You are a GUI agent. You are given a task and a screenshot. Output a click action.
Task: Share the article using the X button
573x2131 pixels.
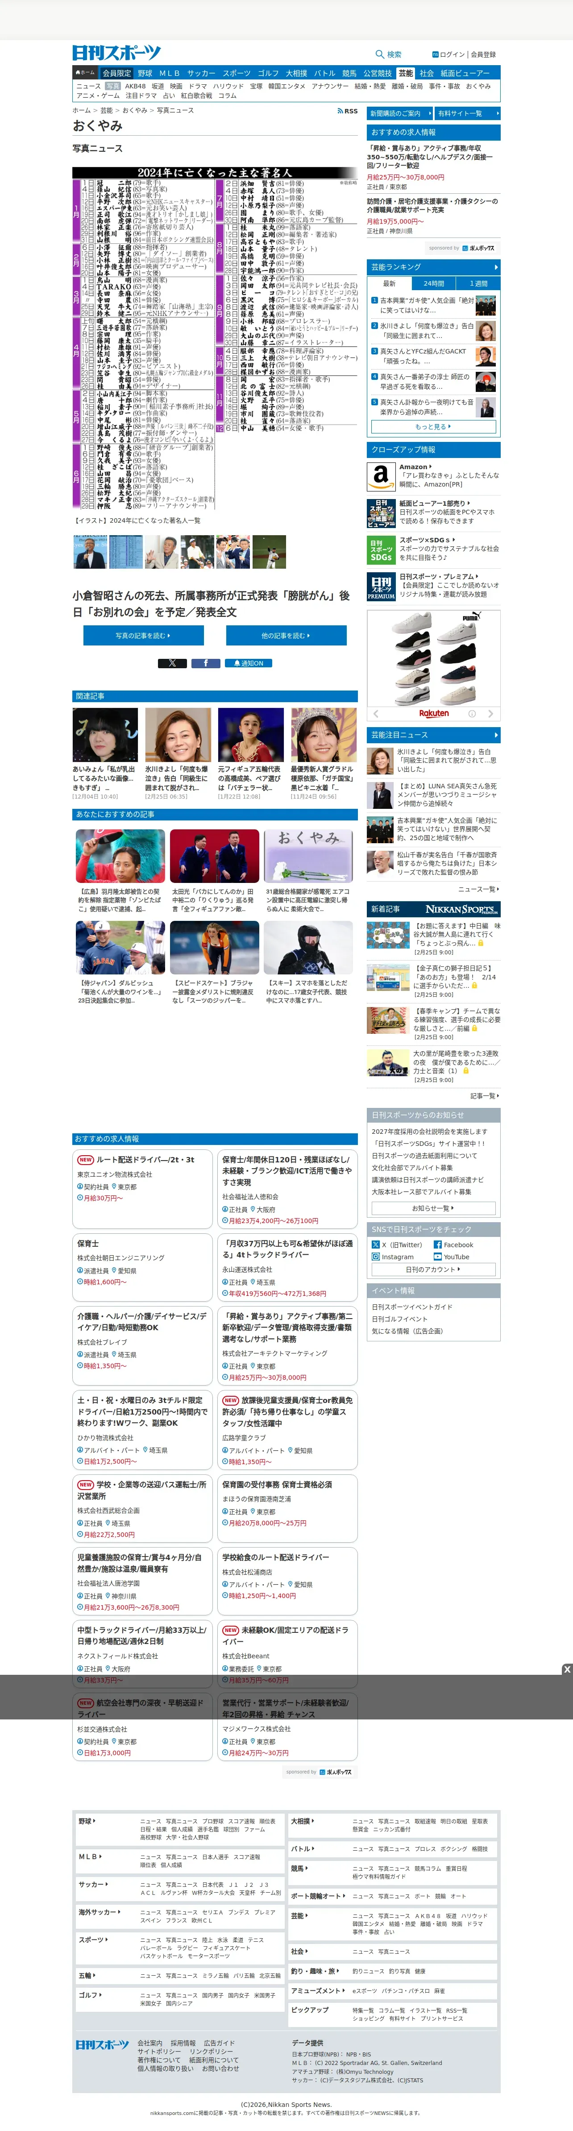tap(172, 662)
